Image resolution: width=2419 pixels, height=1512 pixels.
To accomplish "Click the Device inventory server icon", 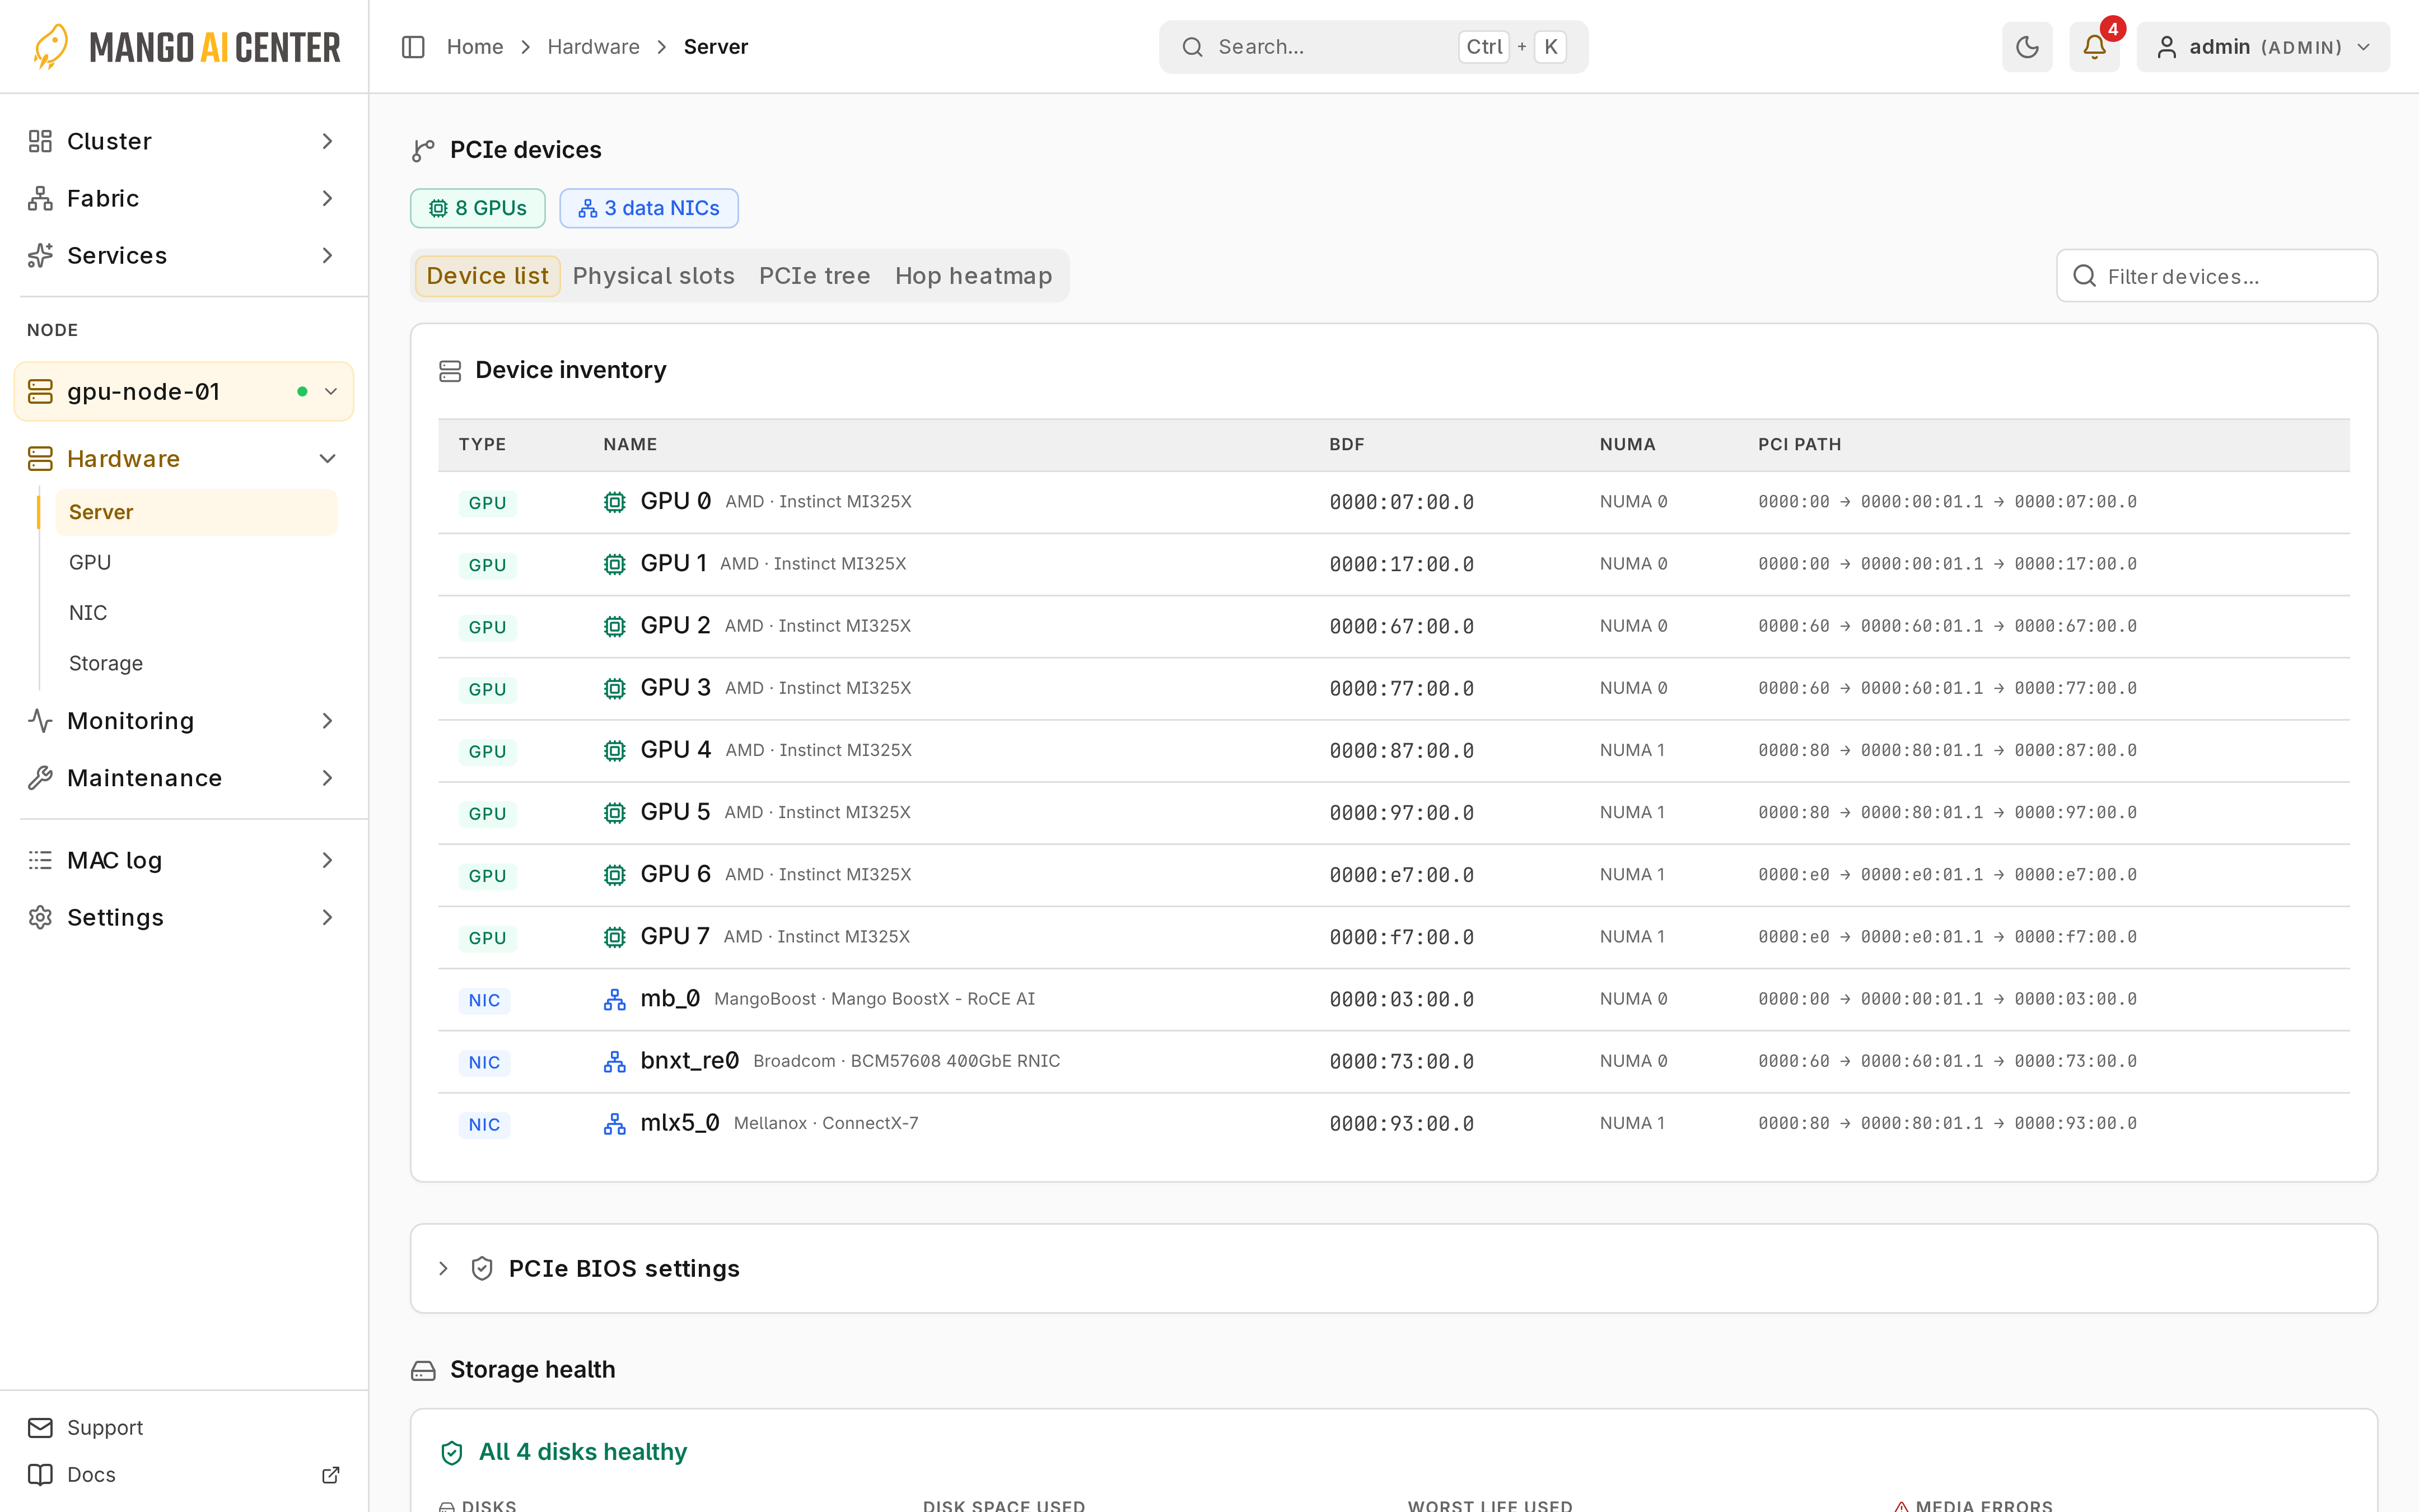I will [x=450, y=371].
